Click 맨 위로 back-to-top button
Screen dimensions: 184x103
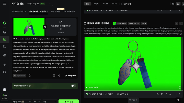133,100
